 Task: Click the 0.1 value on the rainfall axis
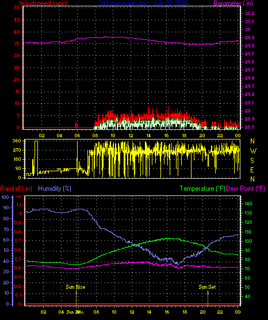(18, 295)
